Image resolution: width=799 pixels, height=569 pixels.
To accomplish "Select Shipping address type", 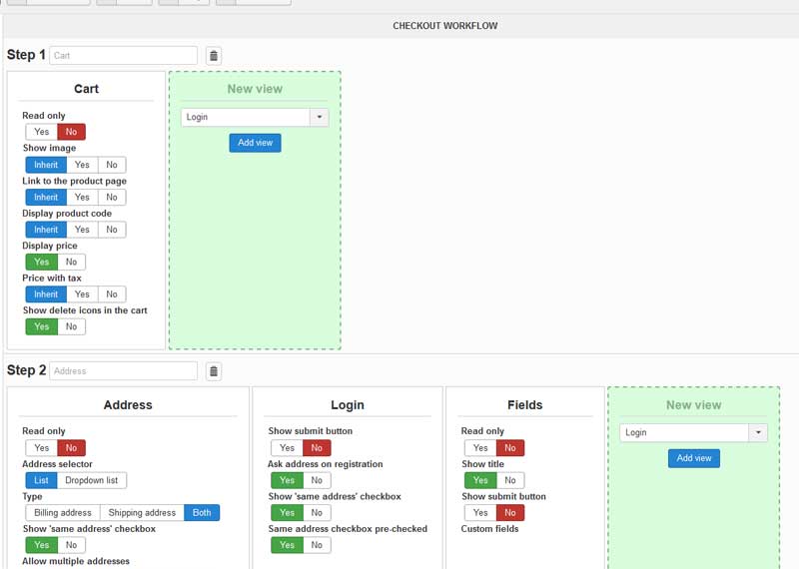I will click(142, 512).
